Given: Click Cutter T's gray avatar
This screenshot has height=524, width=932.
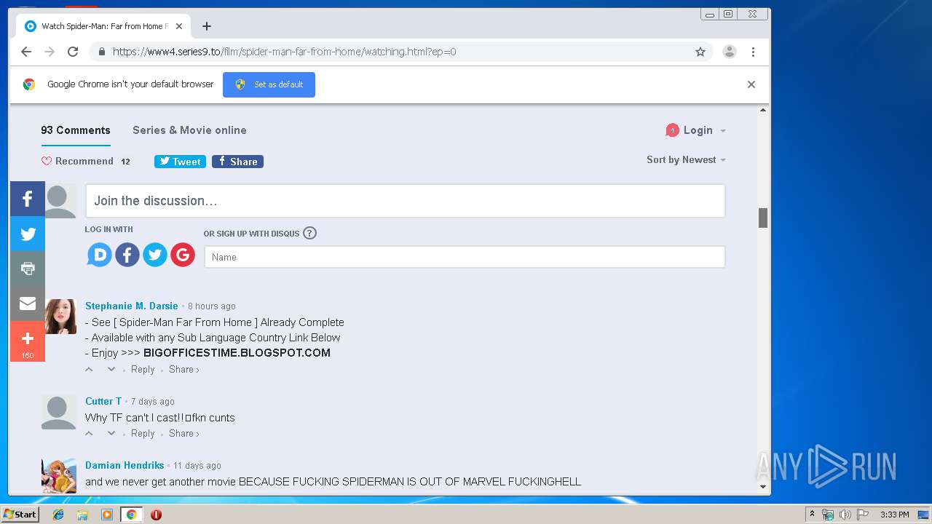Looking at the screenshot, I should coord(59,412).
